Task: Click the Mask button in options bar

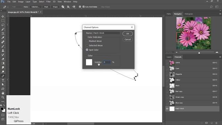Action: pyautogui.click(x=46, y=7)
